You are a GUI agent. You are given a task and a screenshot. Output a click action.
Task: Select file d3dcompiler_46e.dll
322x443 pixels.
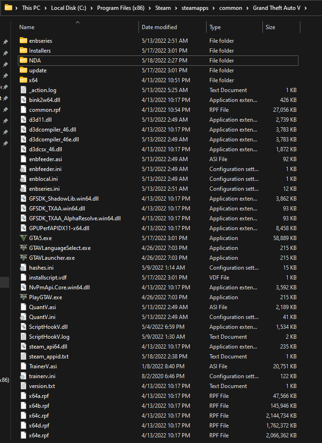coord(158,140)
